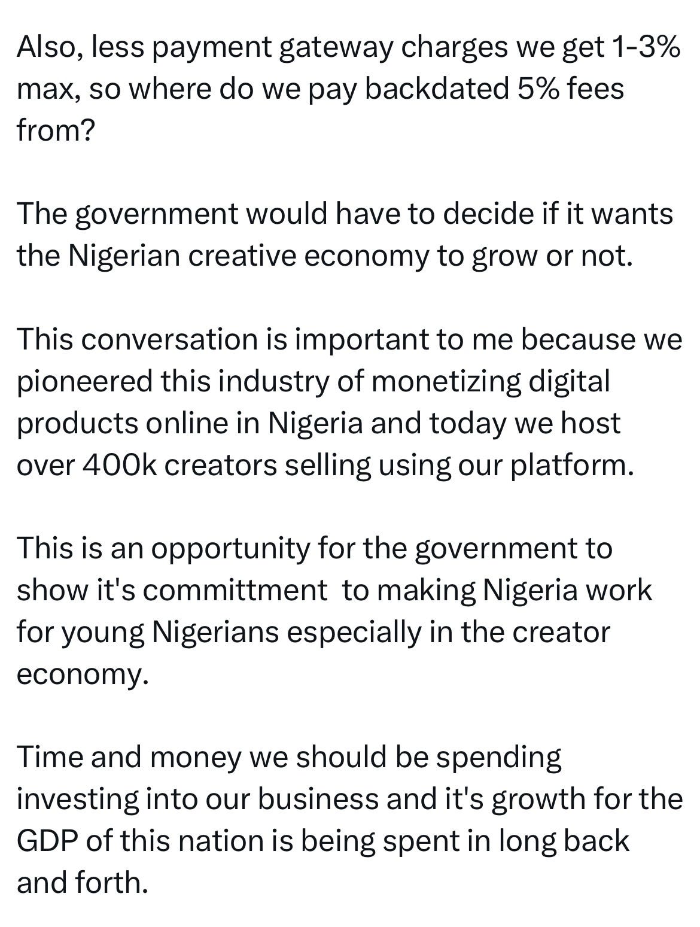
Task: Click the standalone word 'economy.'
Action: [81, 674]
